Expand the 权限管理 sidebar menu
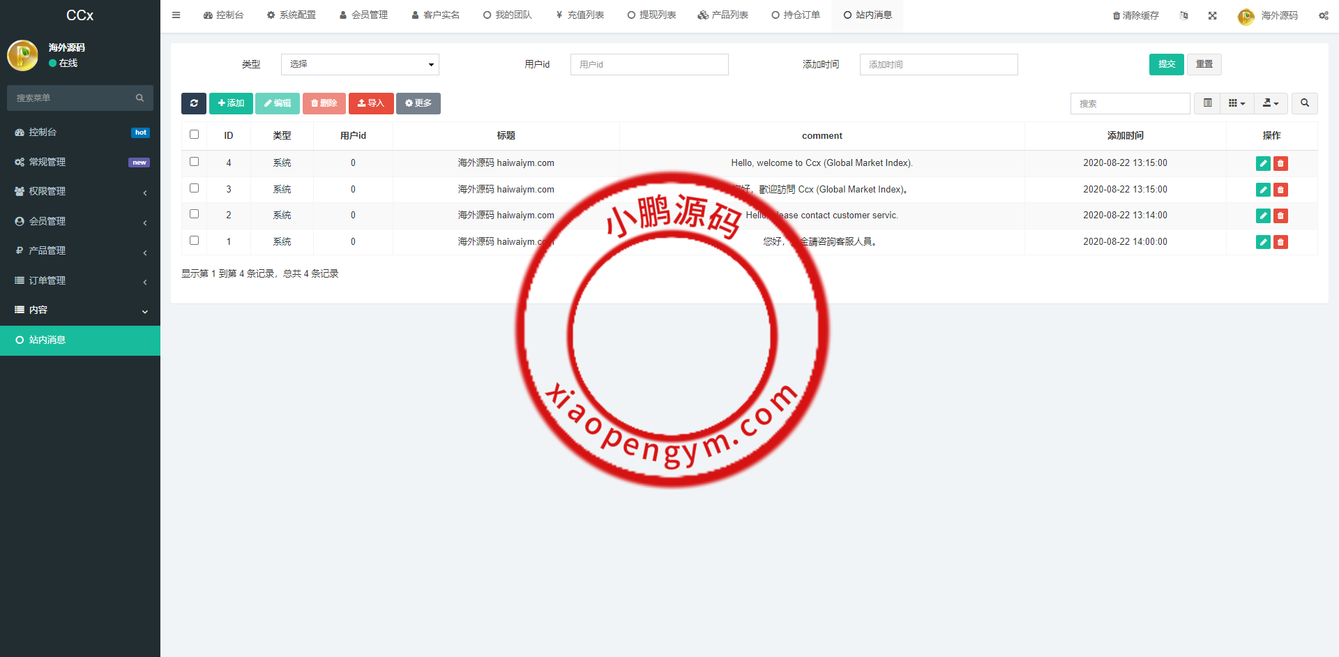The image size is (1339, 657). pyautogui.click(x=80, y=191)
